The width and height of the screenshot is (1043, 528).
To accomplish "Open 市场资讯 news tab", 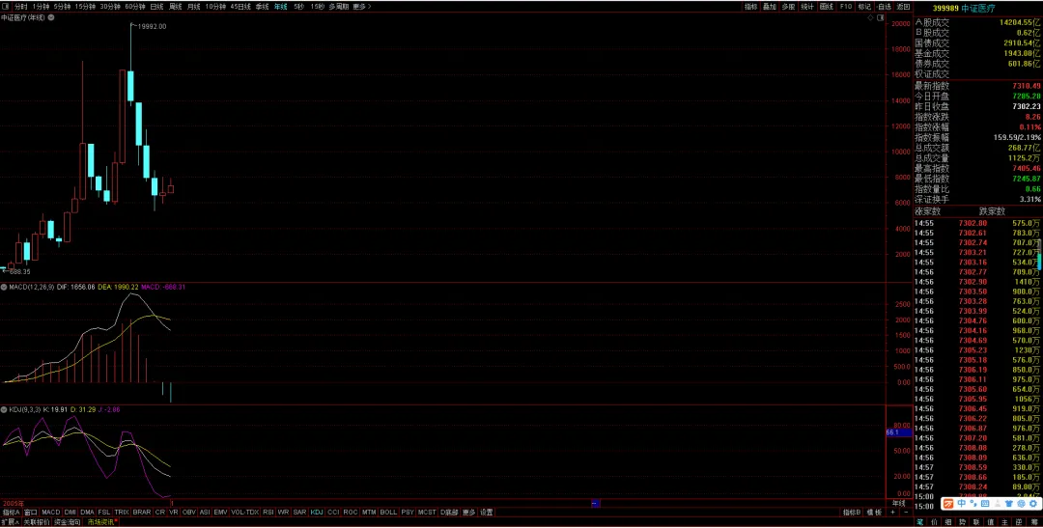I will click(101, 522).
